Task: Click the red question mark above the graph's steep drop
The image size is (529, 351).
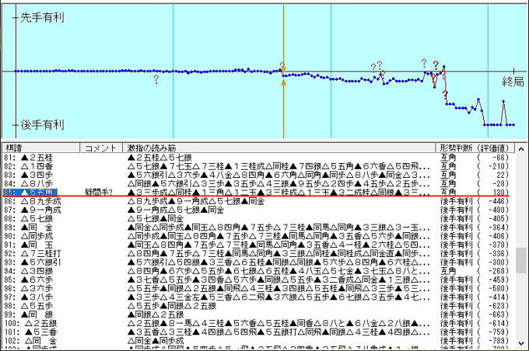Action: click(x=436, y=64)
